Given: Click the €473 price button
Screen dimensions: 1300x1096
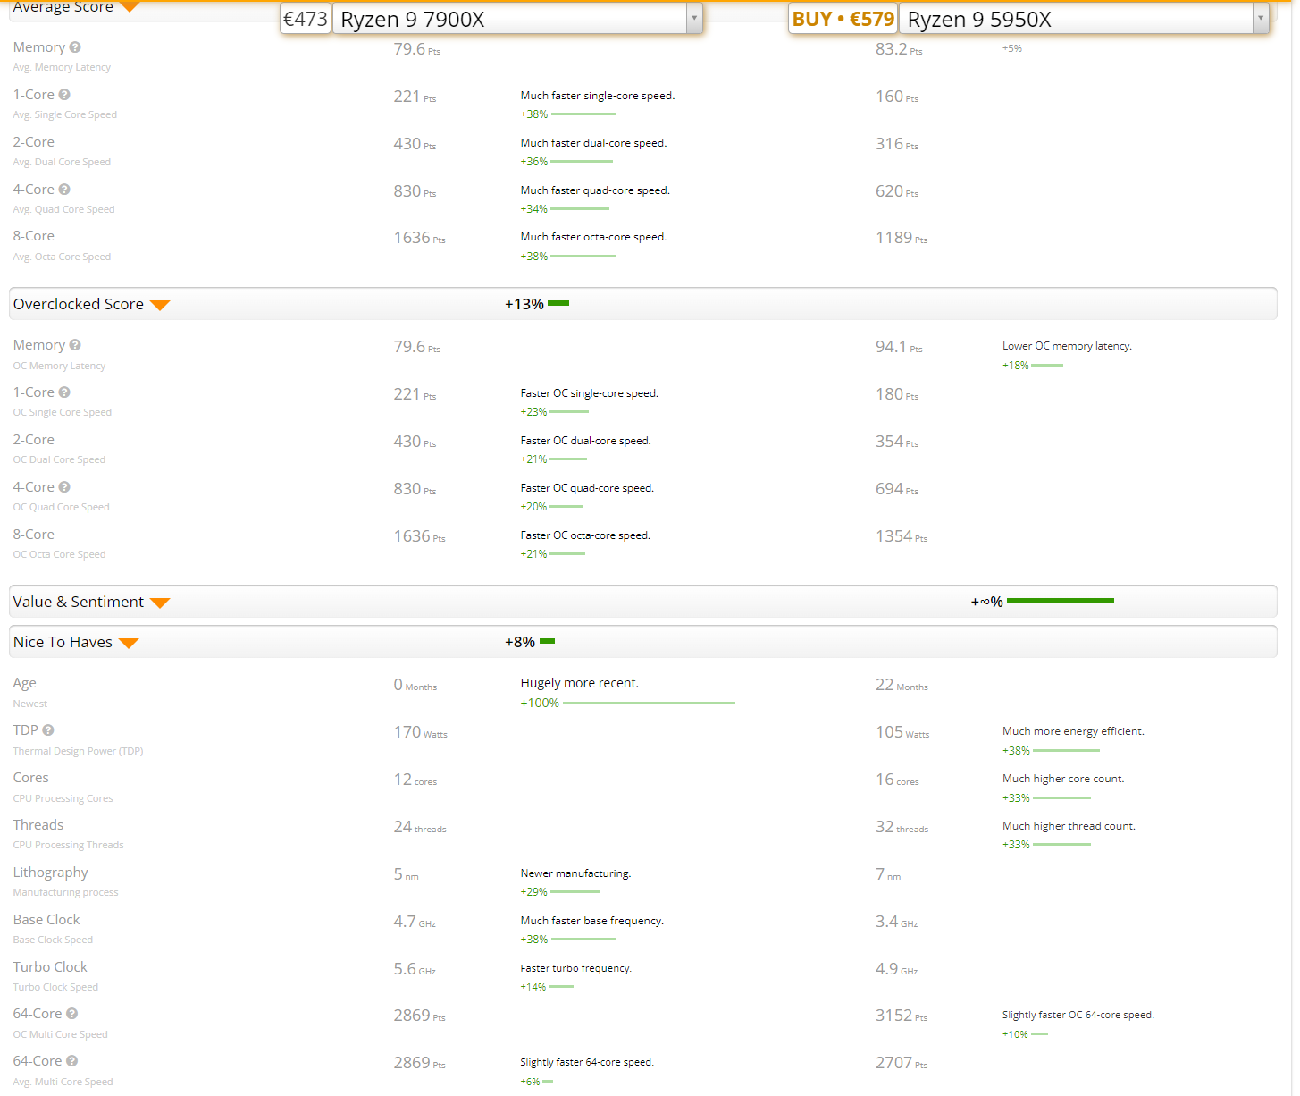Looking at the screenshot, I should point(306,19).
